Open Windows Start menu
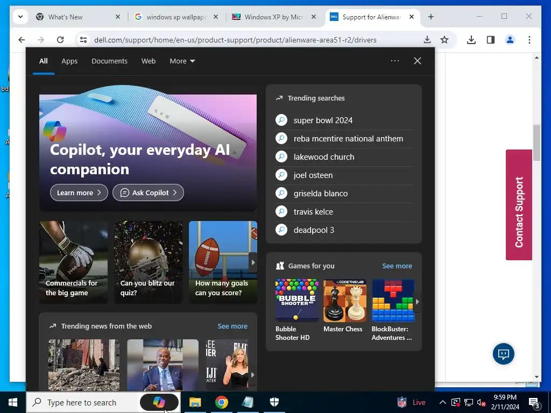 [x=13, y=402]
